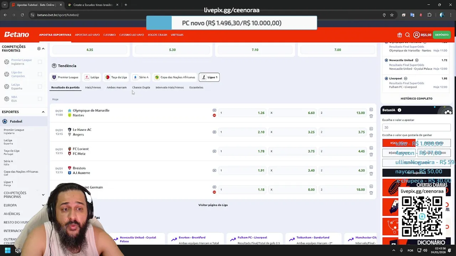Open the gift promotions icon in Betano header
Viewport: 456px width, 256px height.
tap(400, 35)
